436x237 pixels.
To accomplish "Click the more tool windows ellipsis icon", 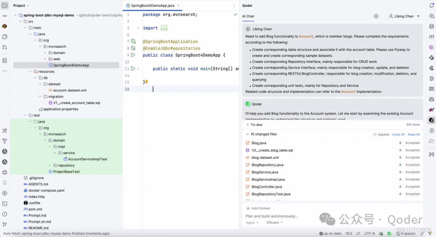I will [5, 71].
